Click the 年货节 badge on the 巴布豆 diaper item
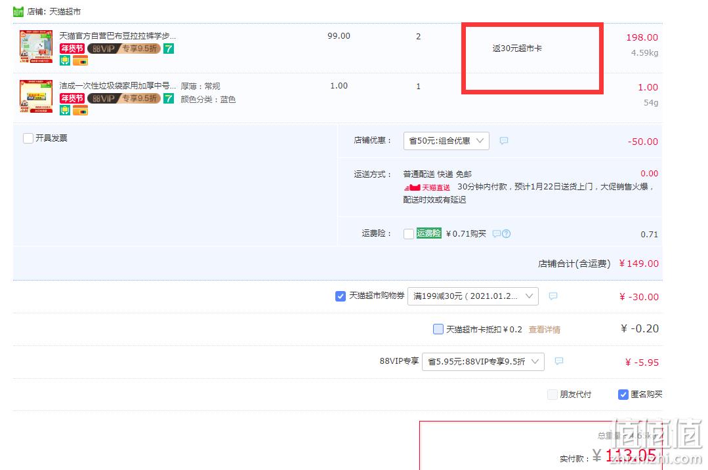This screenshot has width=708, height=470. click(72, 49)
